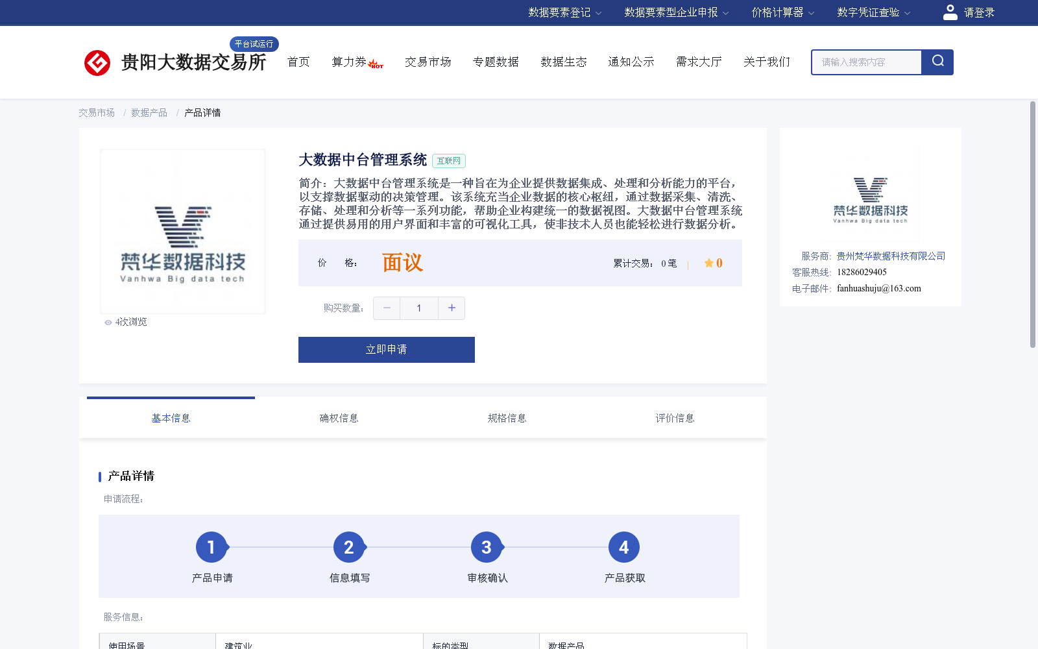Click the quantity input field
1038x649 pixels.
tap(419, 308)
